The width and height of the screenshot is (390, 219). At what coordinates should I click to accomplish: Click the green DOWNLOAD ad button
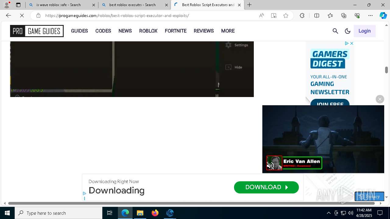pyautogui.click(x=266, y=187)
